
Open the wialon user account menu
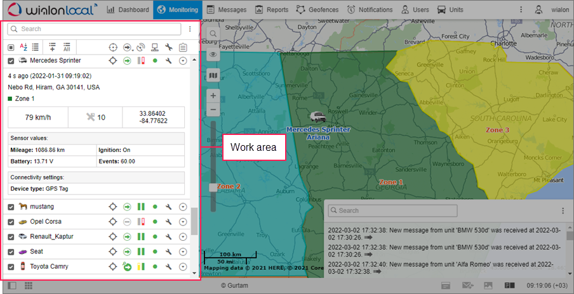coord(552,10)
